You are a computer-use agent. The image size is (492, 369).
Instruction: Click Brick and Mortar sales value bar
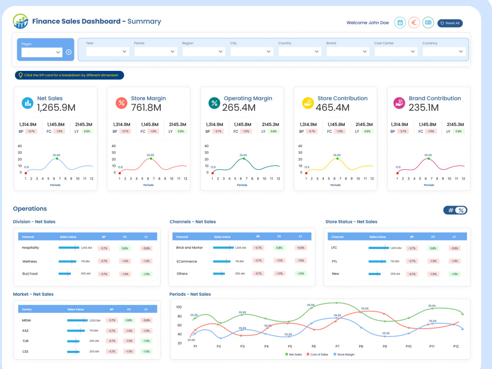click(x=223, y=248)
